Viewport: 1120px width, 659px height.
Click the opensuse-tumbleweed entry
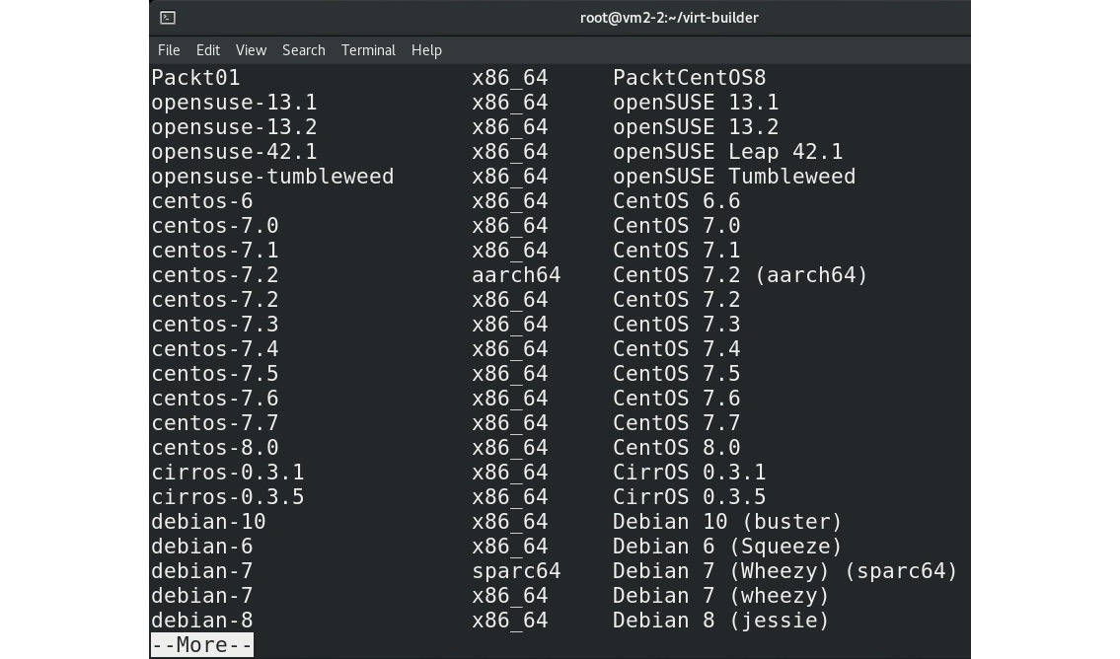[x=273, y=177]
